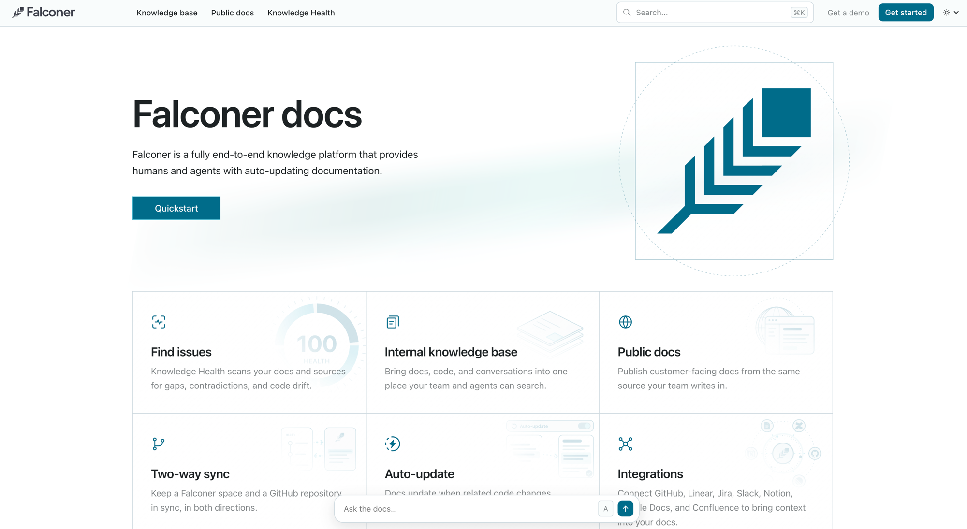Click 'Publish customer-facing docs' description text

click(x=709, y=378)
